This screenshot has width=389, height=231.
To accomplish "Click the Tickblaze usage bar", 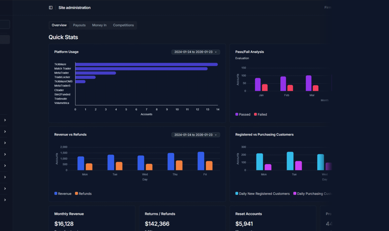I will point(146,64).
